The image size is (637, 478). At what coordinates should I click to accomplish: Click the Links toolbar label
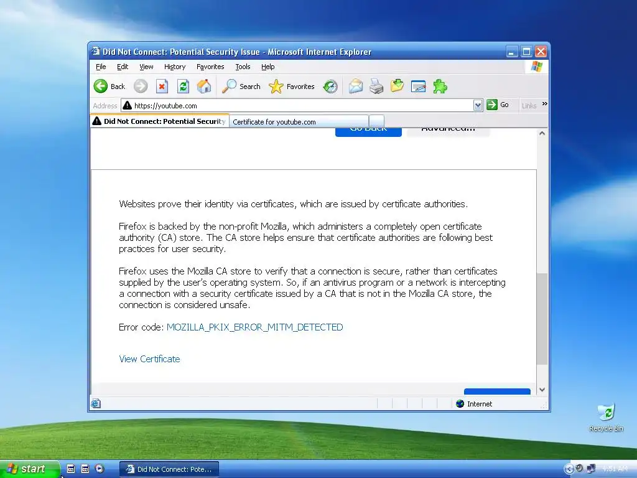coord(529,106)
